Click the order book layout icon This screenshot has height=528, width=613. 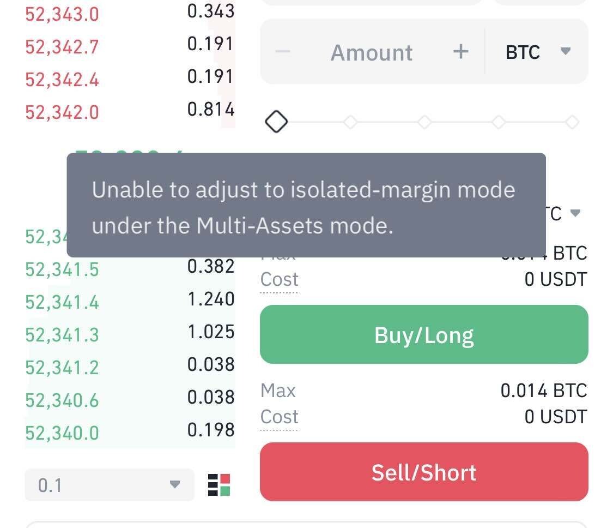(219, 484)
